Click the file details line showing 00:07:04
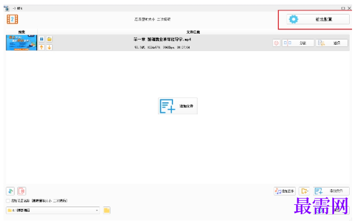The height and width of the screenshot is (224, 359). [x=162, y=48]
